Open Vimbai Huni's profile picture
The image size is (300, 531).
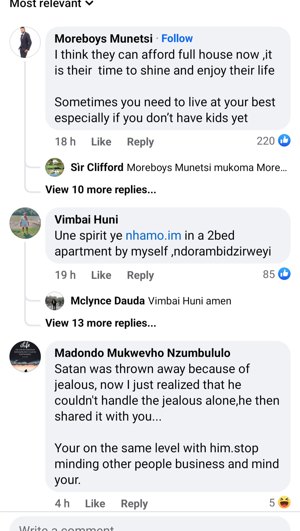pos(25,223)
